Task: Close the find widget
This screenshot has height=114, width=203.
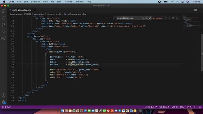Action: point(177,18)
